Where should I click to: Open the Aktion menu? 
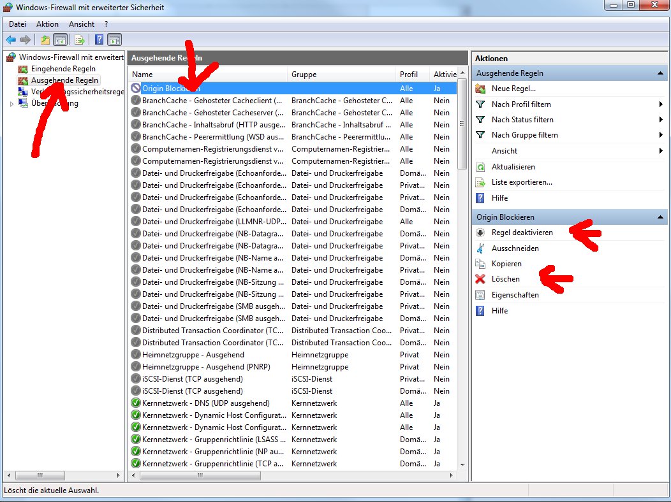click(x=47, y=24)
